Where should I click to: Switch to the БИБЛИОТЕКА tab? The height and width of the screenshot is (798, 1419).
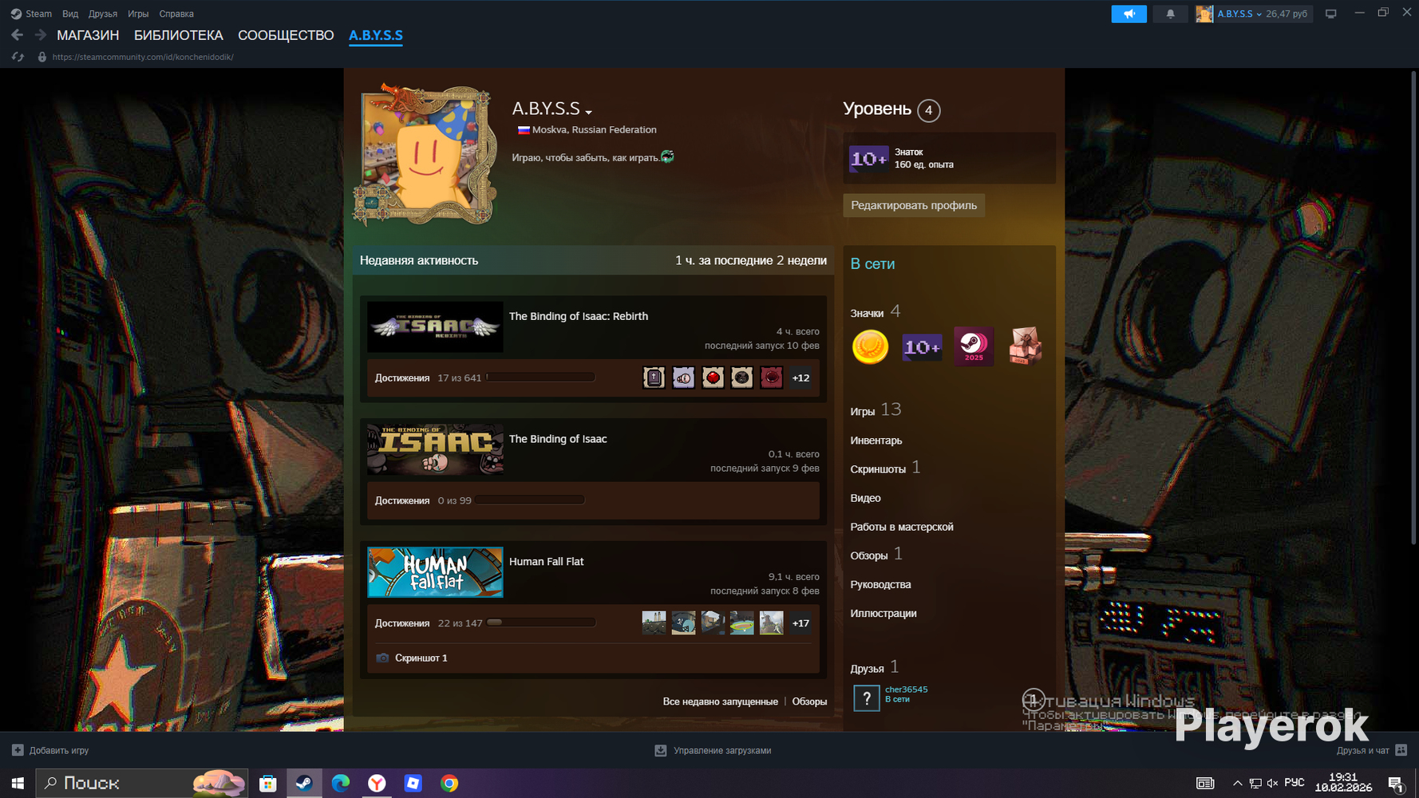click(179, 35)
